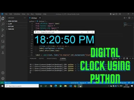Open the Manage gear settings
Image resolution: width=134 pixels, height=100 pixels.
coord(3,79)
